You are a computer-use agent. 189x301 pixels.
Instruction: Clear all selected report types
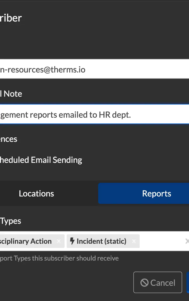click(x=187, y=241)
